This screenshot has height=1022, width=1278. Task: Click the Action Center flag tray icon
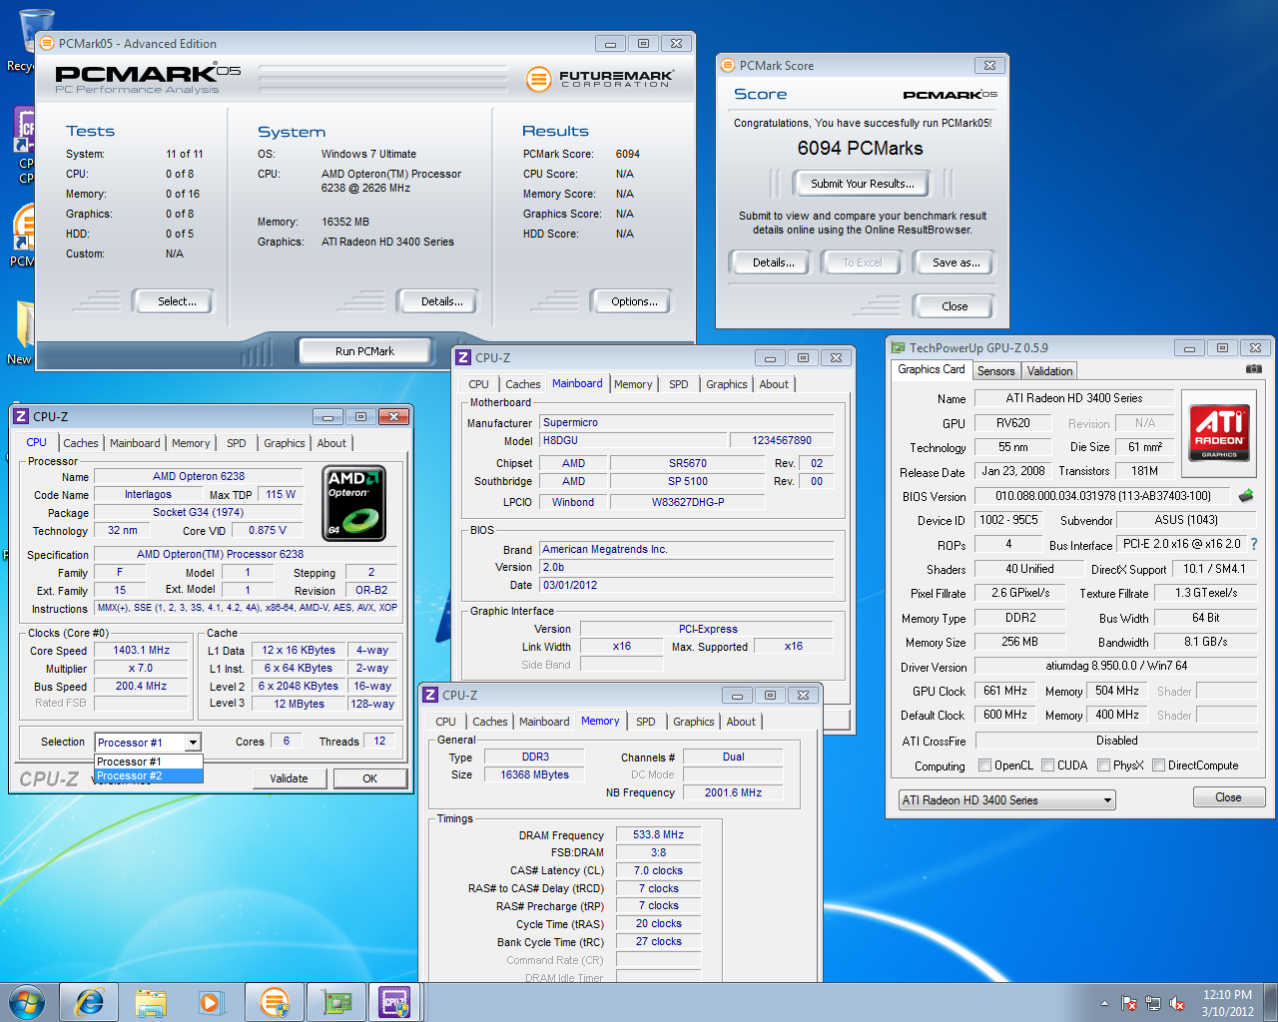coord(1129,1003)
